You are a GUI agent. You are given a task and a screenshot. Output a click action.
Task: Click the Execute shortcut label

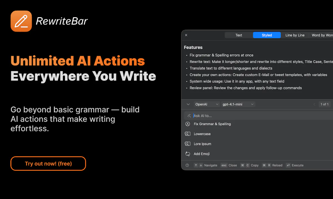297,165
